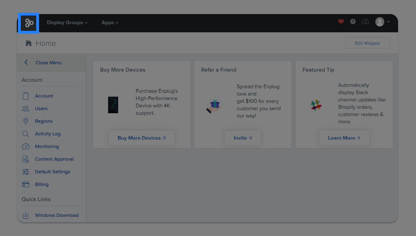416x236 pixels.
Task: Click the Buy More Devices widget heading
Action: [x=123, y=70]
